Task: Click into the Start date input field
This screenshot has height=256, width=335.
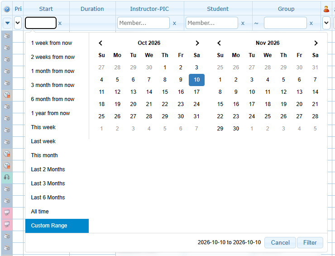Action: pos(41,23)
